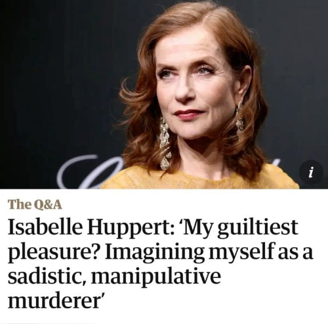Open "The Q&A" series link
This screenshot has width=328, height=324.
point(35,204)
